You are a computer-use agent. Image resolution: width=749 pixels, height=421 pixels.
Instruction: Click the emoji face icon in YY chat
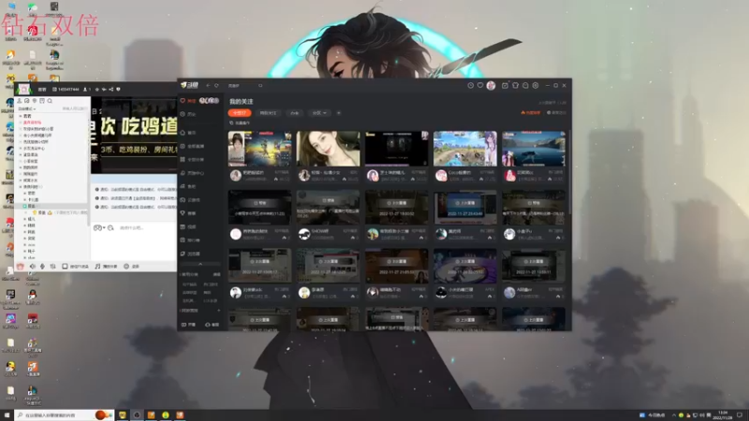[97, 228]
